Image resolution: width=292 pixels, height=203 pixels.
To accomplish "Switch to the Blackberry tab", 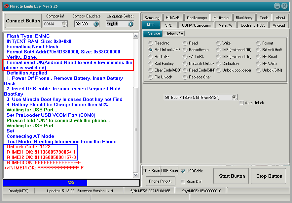I will pyautogui.click(x=244, y=18).
